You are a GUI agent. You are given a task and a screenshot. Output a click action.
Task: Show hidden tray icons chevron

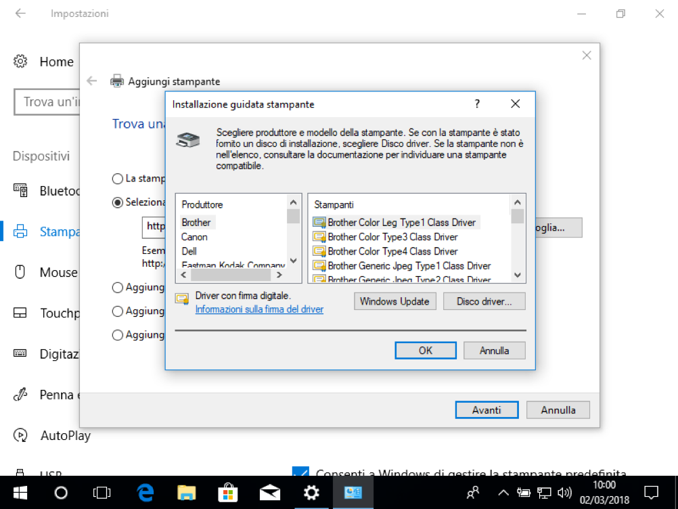[x=503, y=493]
